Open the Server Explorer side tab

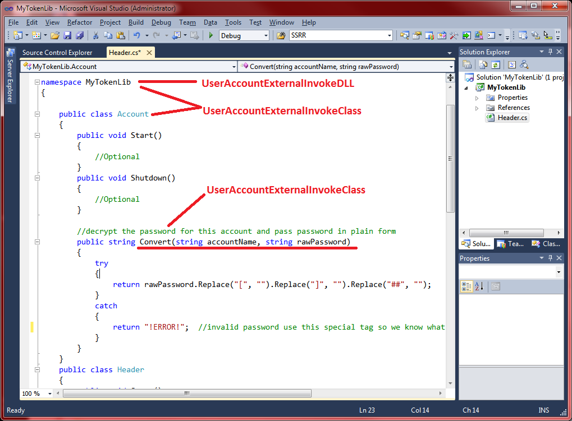10,76
